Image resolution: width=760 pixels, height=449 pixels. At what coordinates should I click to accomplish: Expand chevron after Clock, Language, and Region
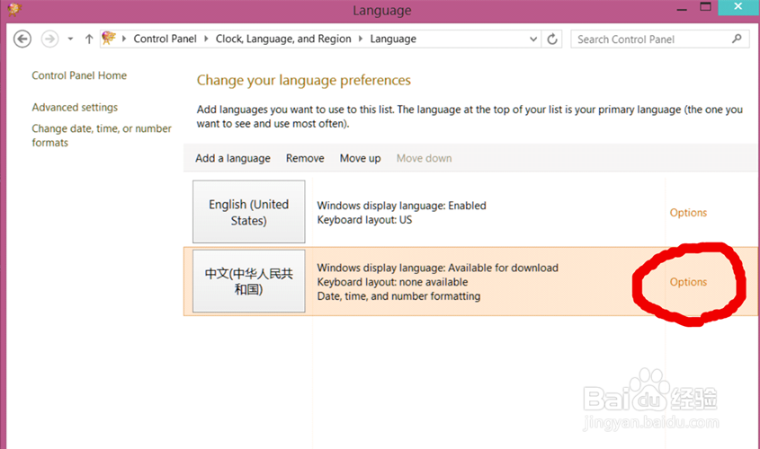click(361, 39)
